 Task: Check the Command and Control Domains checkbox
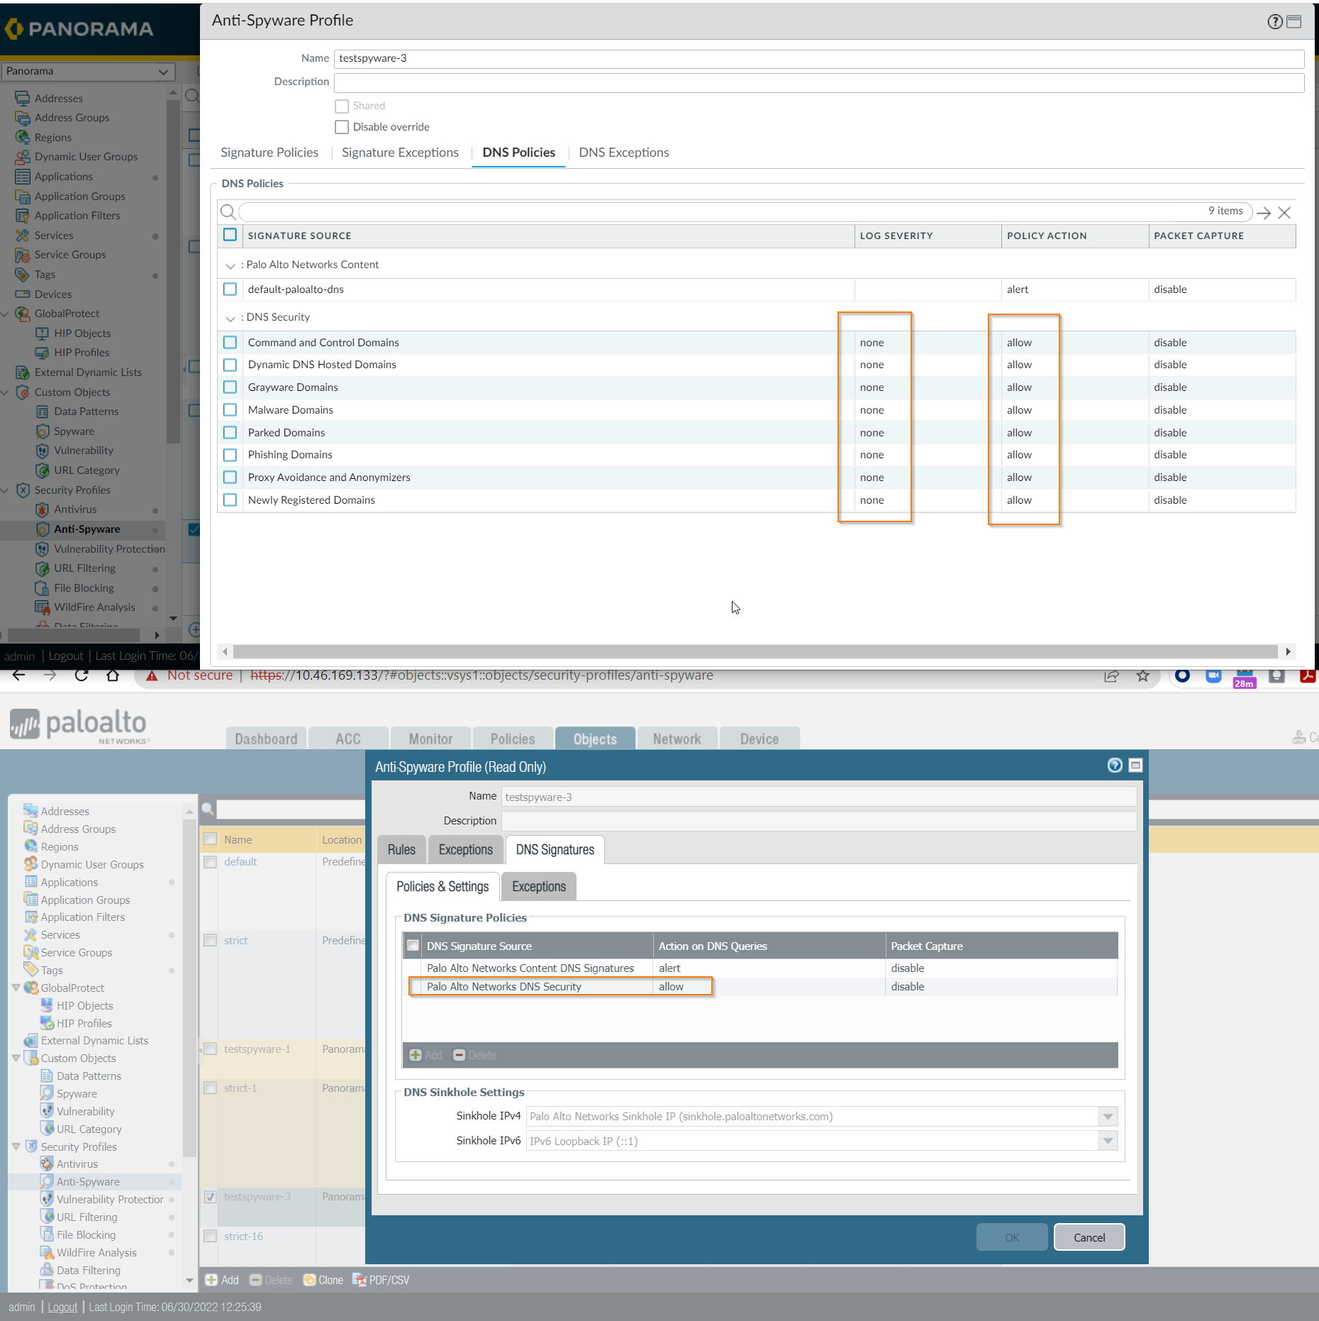pos(230,343)
